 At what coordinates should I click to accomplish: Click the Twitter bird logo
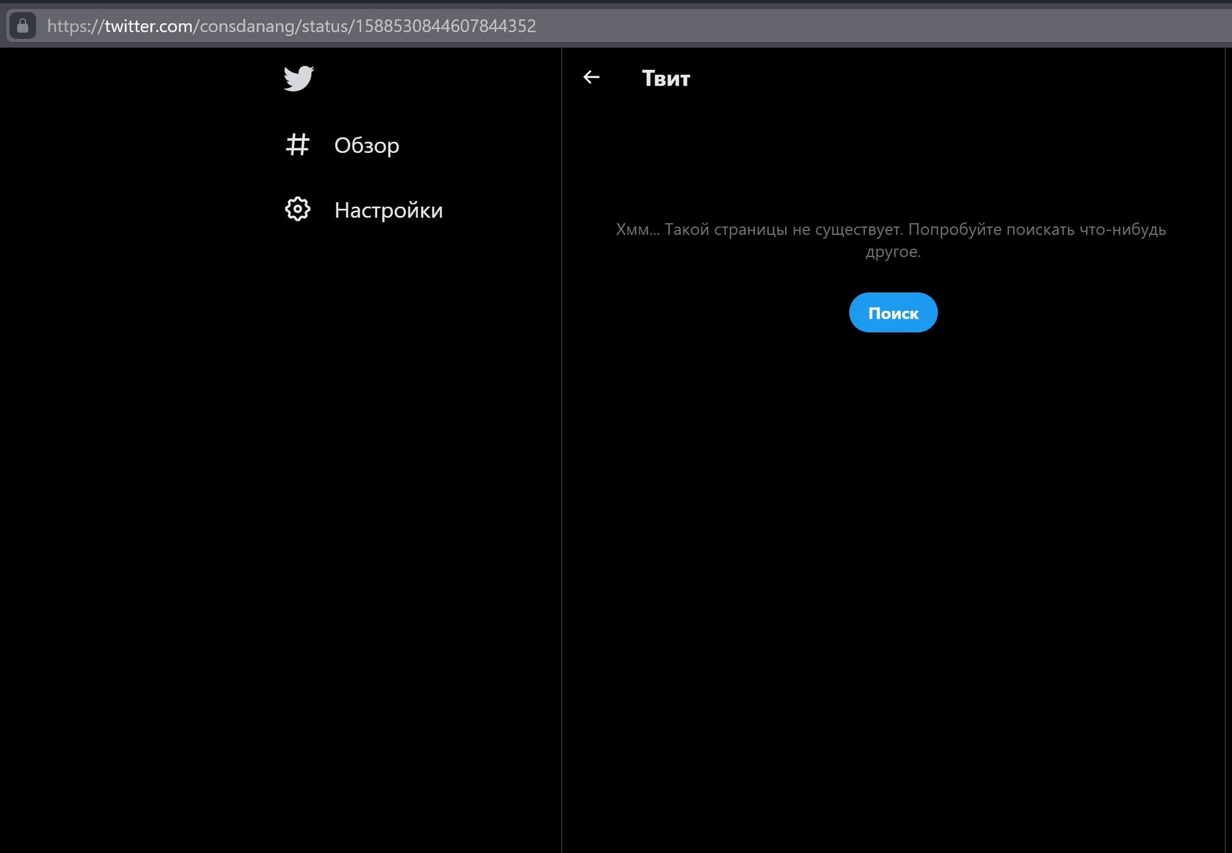(298, 78)
